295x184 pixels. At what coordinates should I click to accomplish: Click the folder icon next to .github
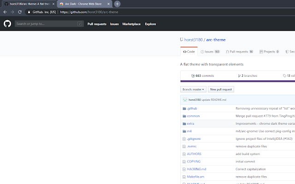pyautogui.click(x=184, y=109)
